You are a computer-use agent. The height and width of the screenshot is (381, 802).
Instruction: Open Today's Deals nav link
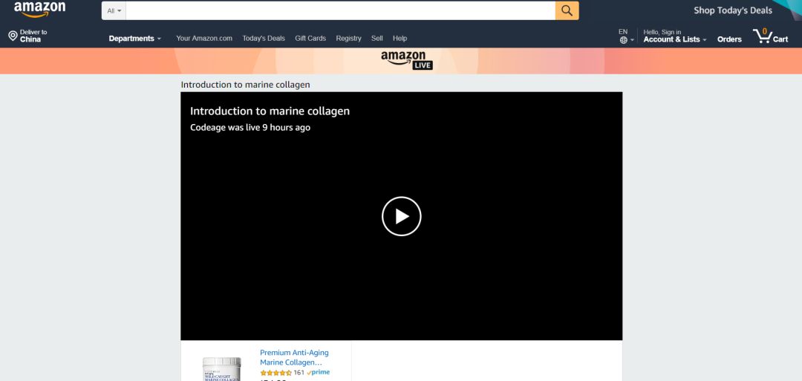[x=264, y=39]
